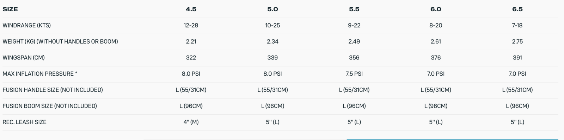Click the wind range 7-18 cell
This screenshot has width=564, height=140.
click(517, 25)
